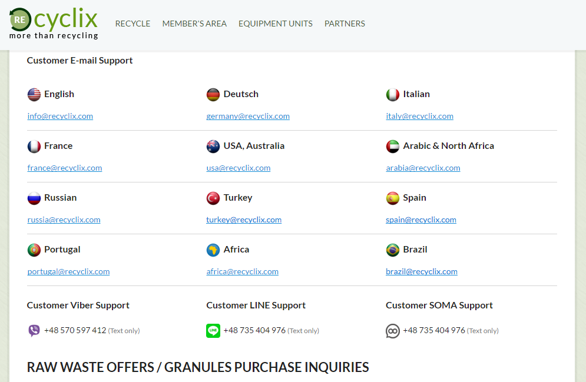586x382 pixels.
Task: Contact russia@recyclix.com via email link
Action: (x=64, y=220)
